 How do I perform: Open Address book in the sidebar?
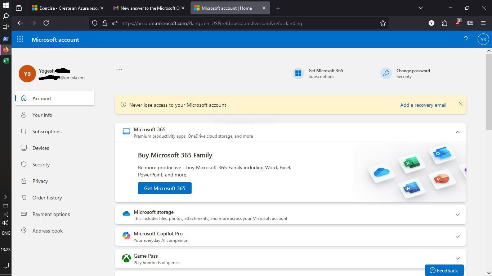pos(55,231)
